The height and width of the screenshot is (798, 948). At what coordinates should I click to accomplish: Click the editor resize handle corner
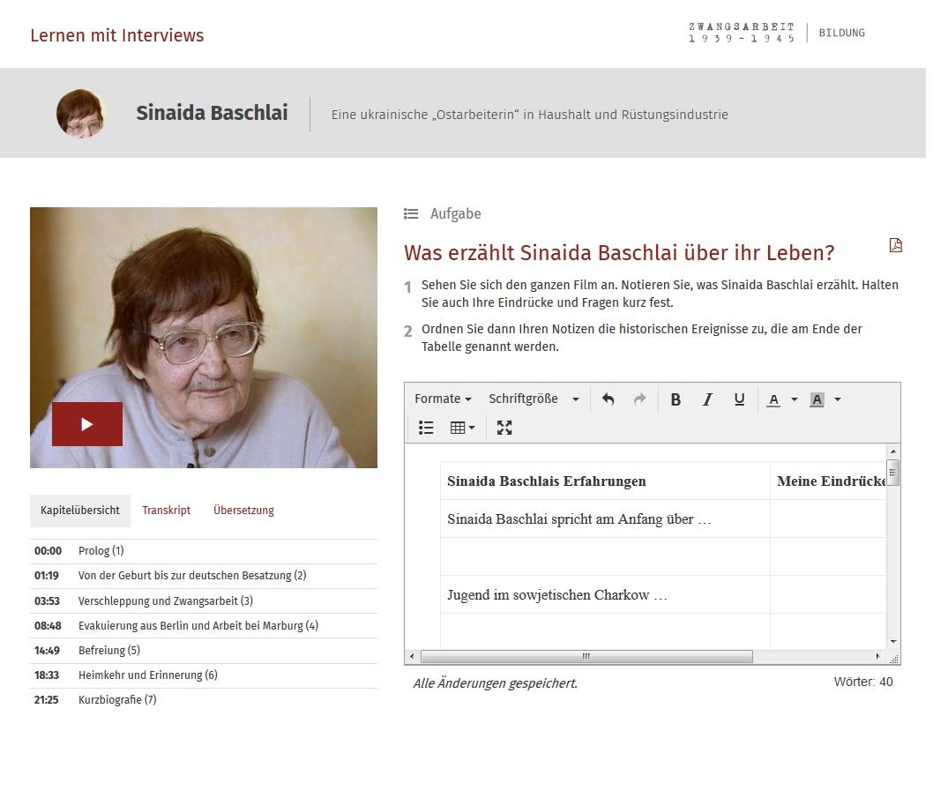(x=893, y=658)
